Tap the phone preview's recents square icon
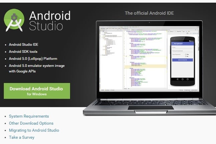 coord(188,79)
